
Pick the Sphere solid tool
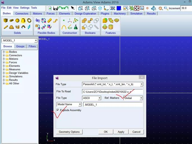coord(17,21)
